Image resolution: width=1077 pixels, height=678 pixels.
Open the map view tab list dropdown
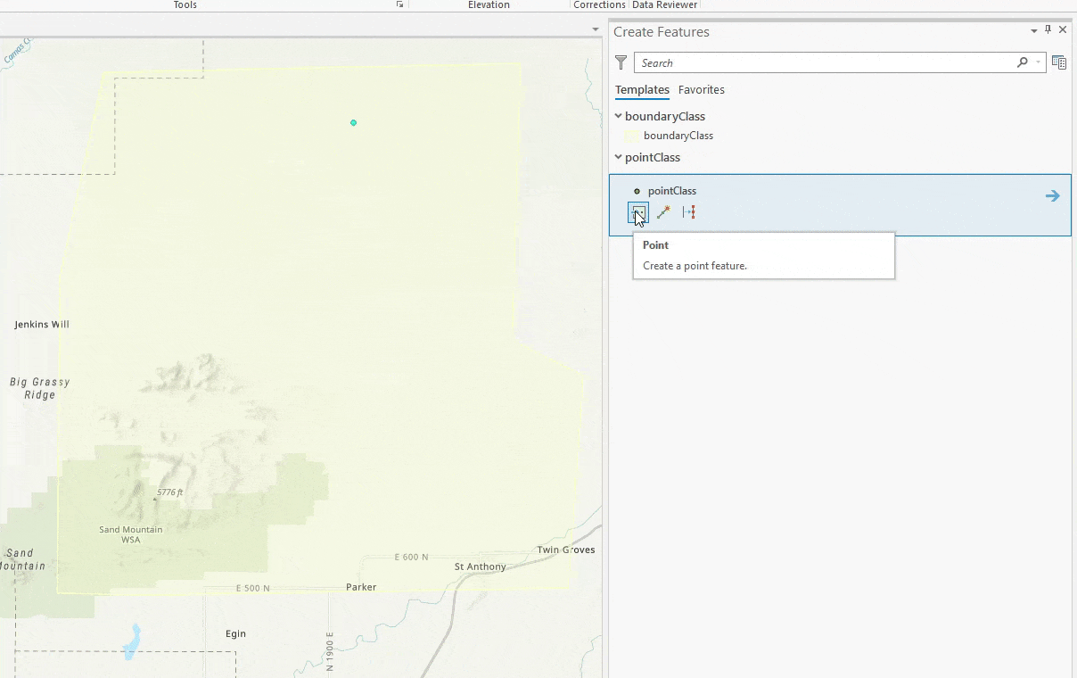[x=596, y=29]
